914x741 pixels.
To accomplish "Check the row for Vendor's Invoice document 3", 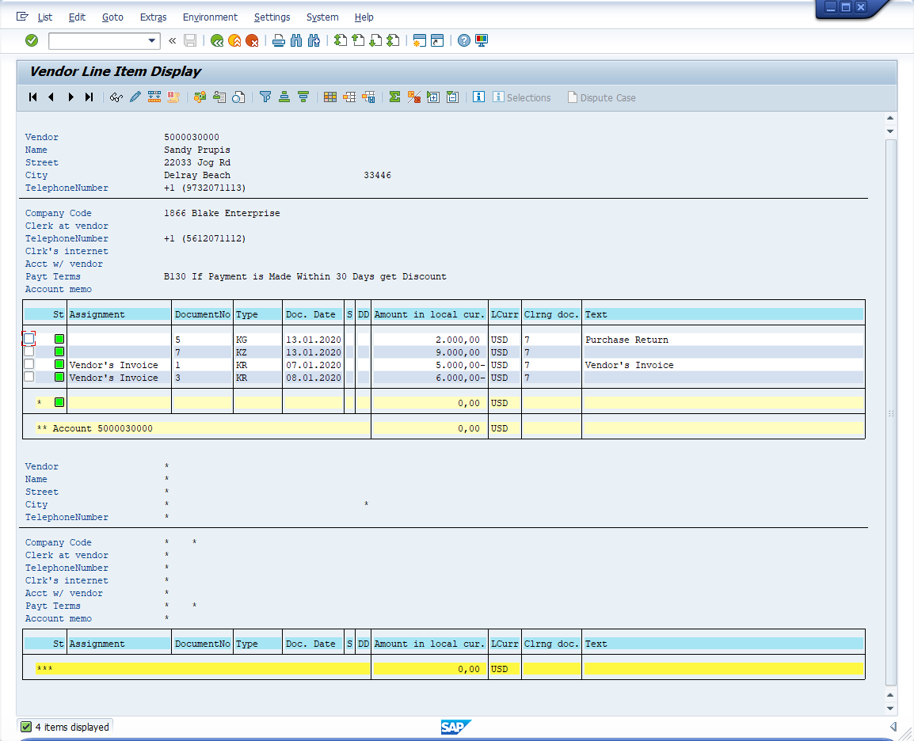I will coord(29,377).
